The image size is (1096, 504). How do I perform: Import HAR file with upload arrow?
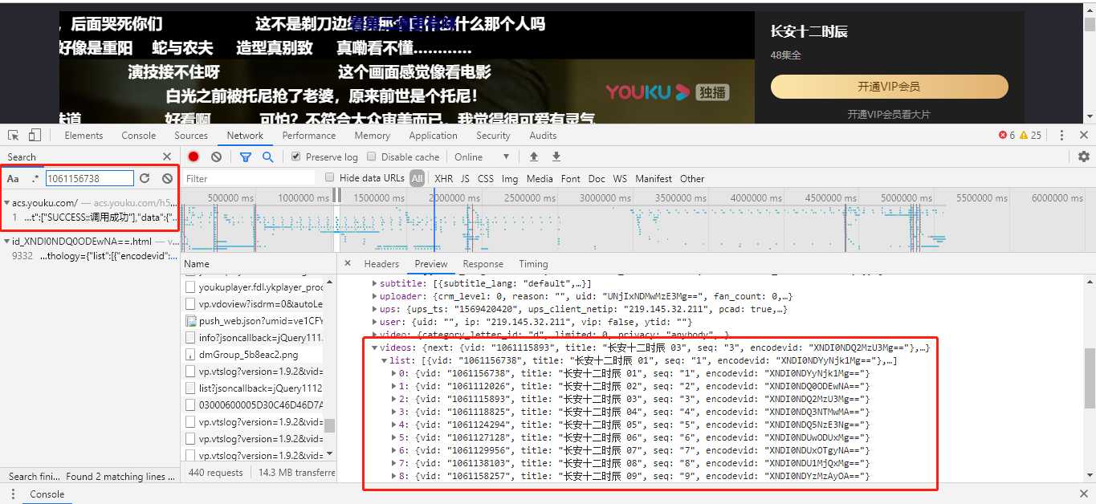tap(533, 156)
